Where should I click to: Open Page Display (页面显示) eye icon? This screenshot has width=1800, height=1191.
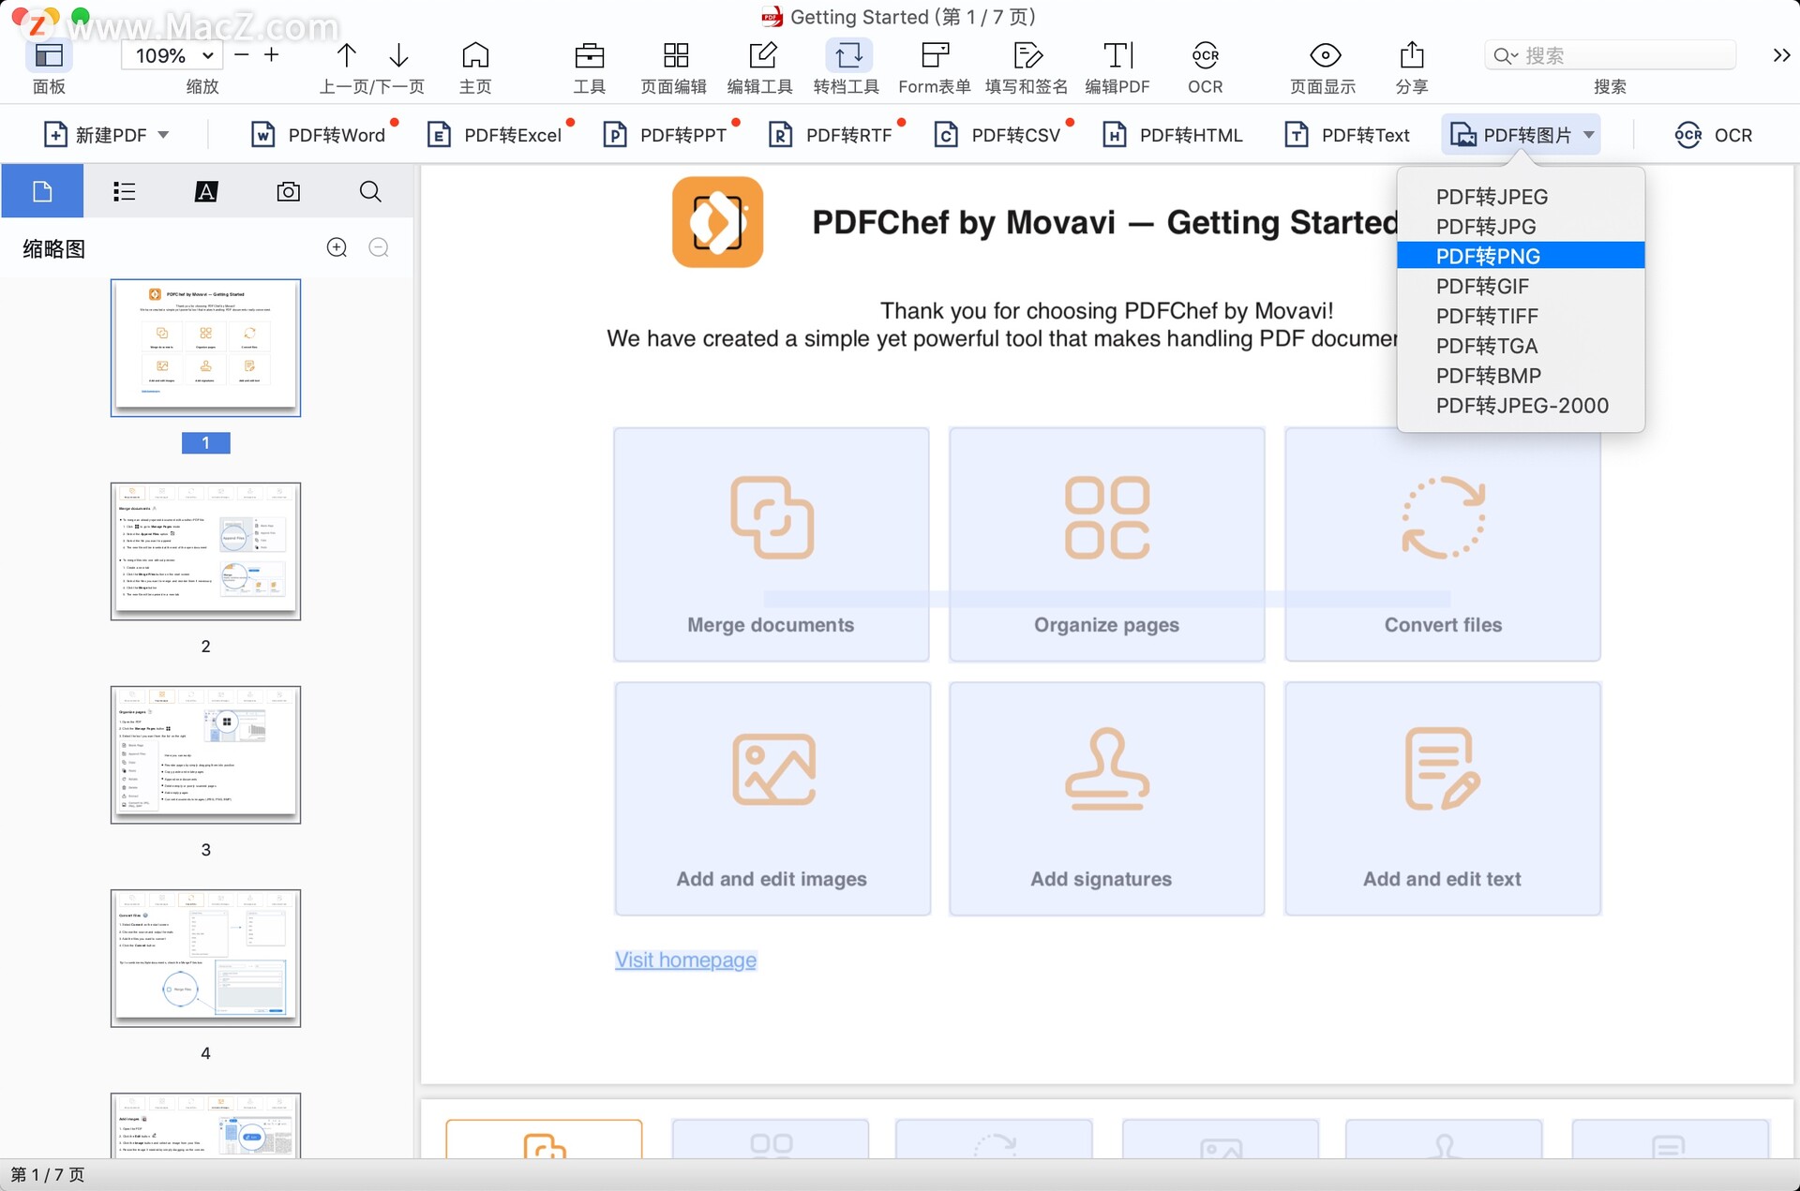pos(1325,56)
